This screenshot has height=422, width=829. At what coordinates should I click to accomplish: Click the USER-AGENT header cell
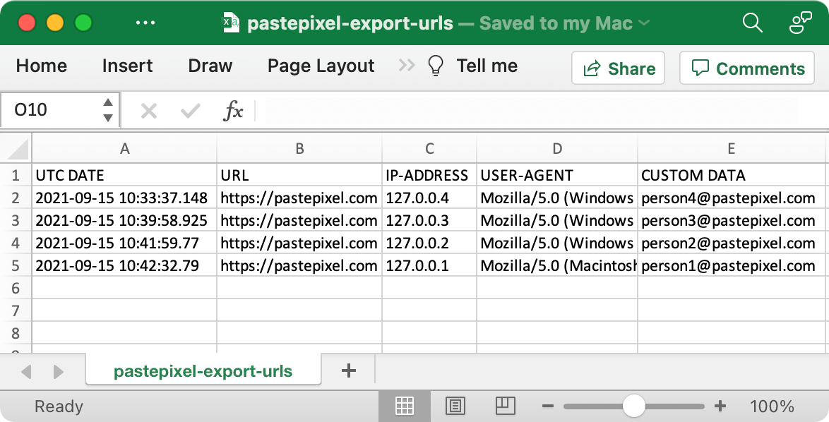(x=557, y=175)
